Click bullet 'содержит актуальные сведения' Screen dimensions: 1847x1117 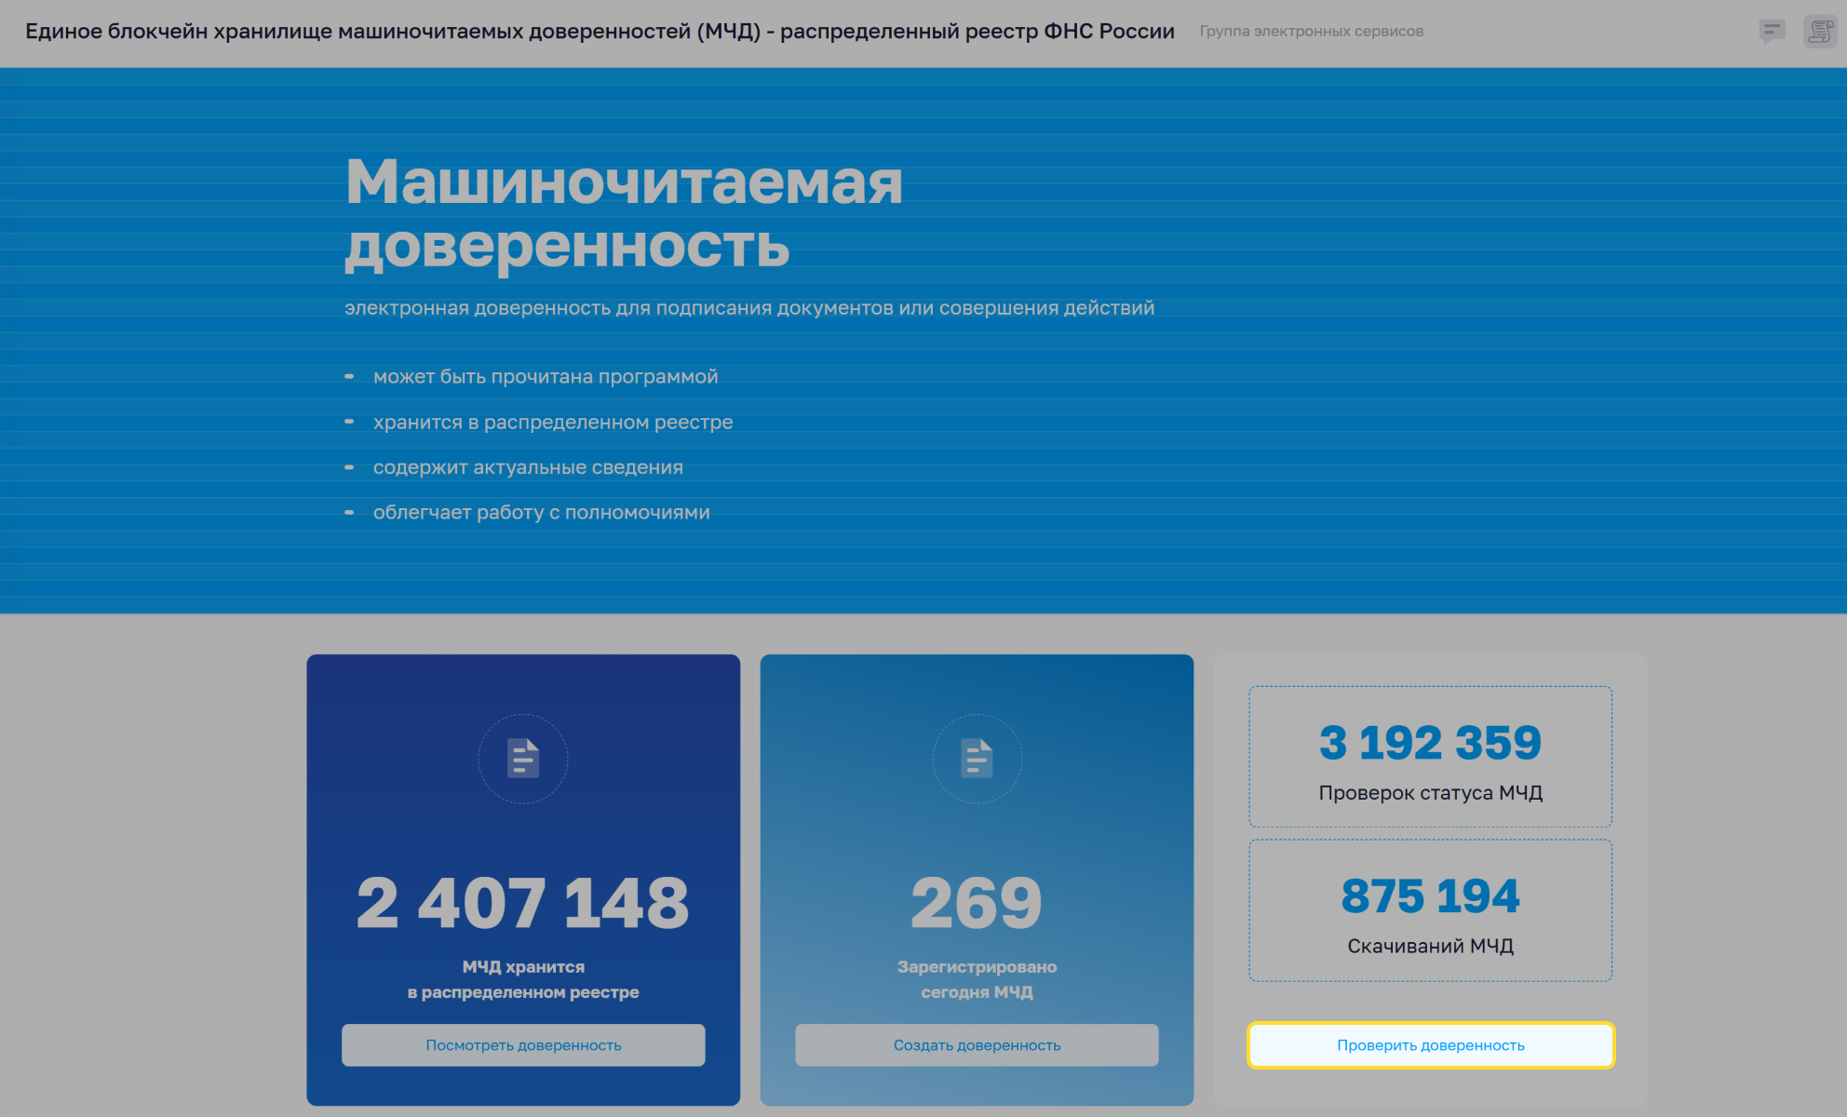(x=528, y=467)
